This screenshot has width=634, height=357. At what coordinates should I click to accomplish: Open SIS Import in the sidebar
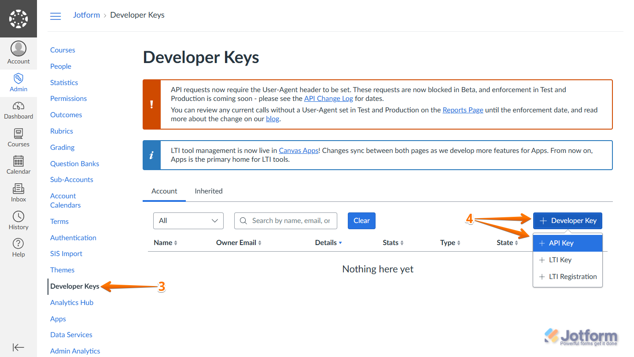point(66,254)
